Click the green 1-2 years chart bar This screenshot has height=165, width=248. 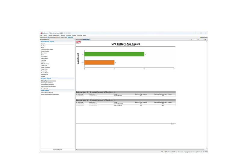[x=114, y=54]
